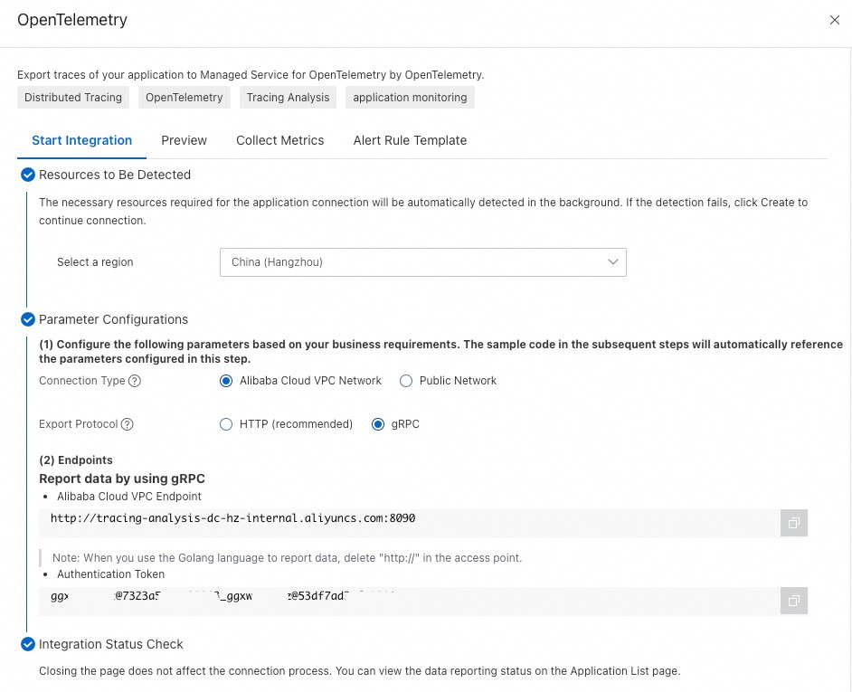Close the OpenTelemetry panel
Screen dimensions: 852x692
coord(834,20)
